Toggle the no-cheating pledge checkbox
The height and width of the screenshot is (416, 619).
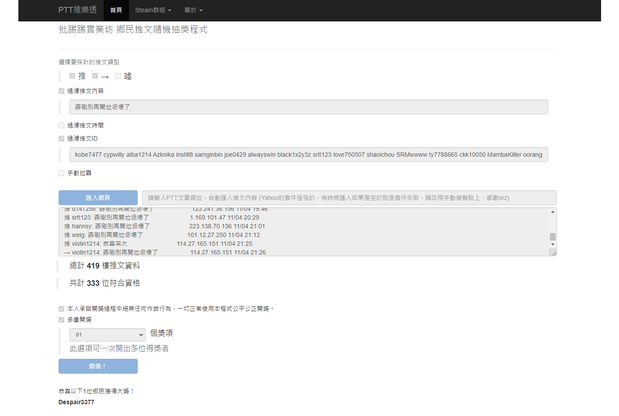61,309
